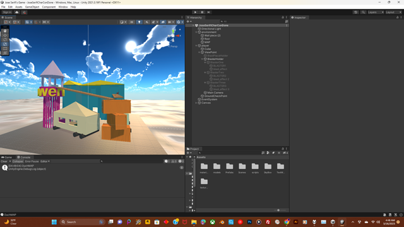Collapse BlasterOne in Hierarchy
The height and width of the screenshot is (227, 404).
(x=205, y=62)
